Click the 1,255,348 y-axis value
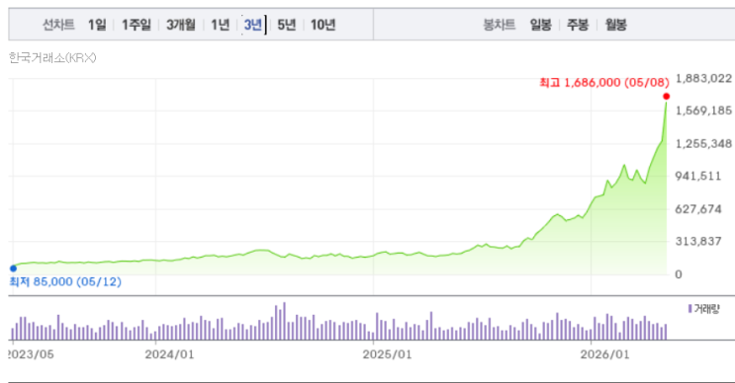Image resolution: width=735 pixels, height=383 pixels. (x=703, y=143)
